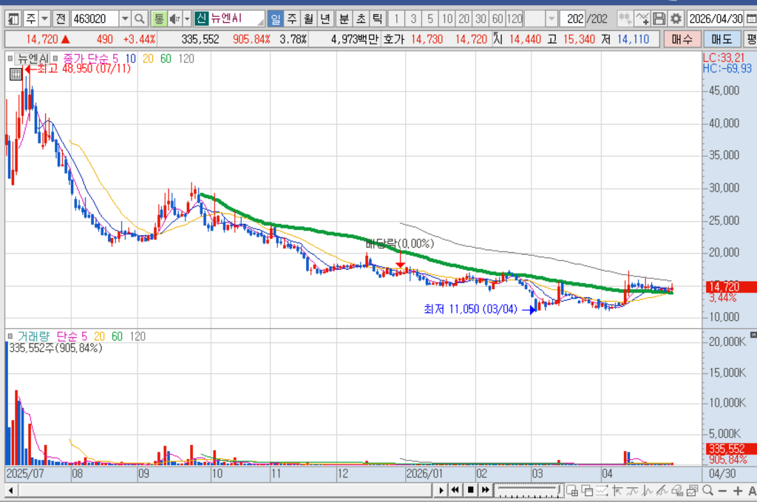
Task: Select the 월 monthly chart period
Action: pyautogui.click(x=308, y=18)
